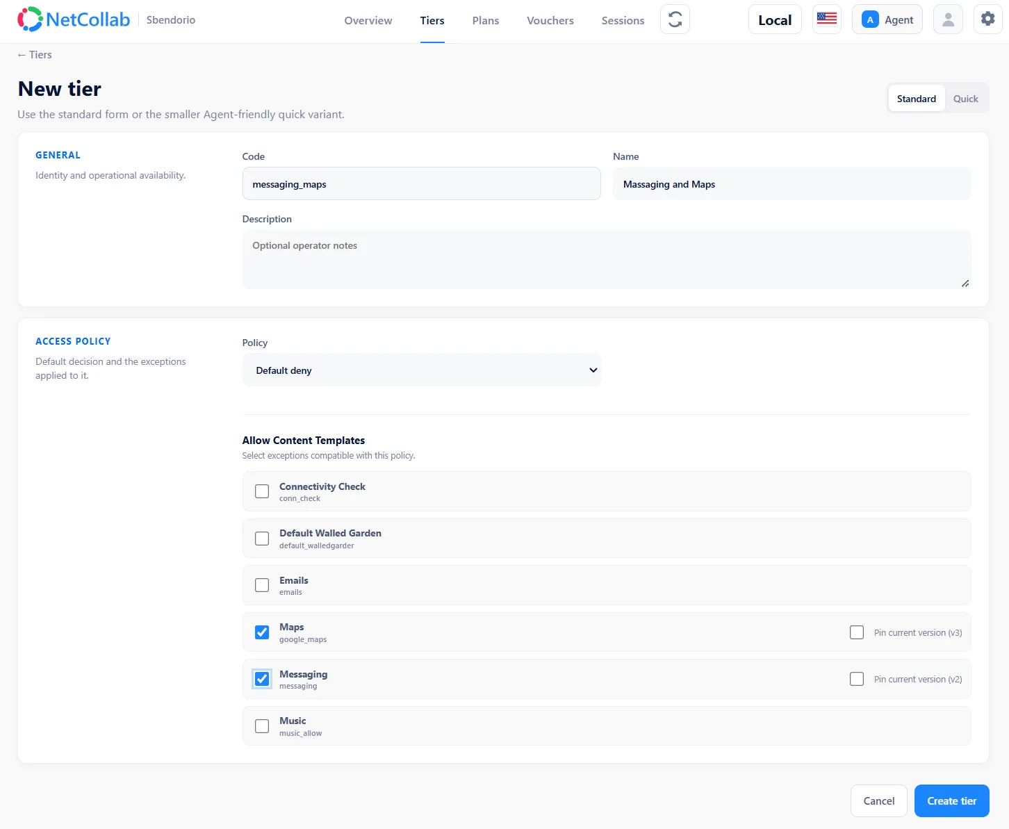Screen dimensions: 1009x829
Task: Select the Tiers tab
Action: [432, 21]
